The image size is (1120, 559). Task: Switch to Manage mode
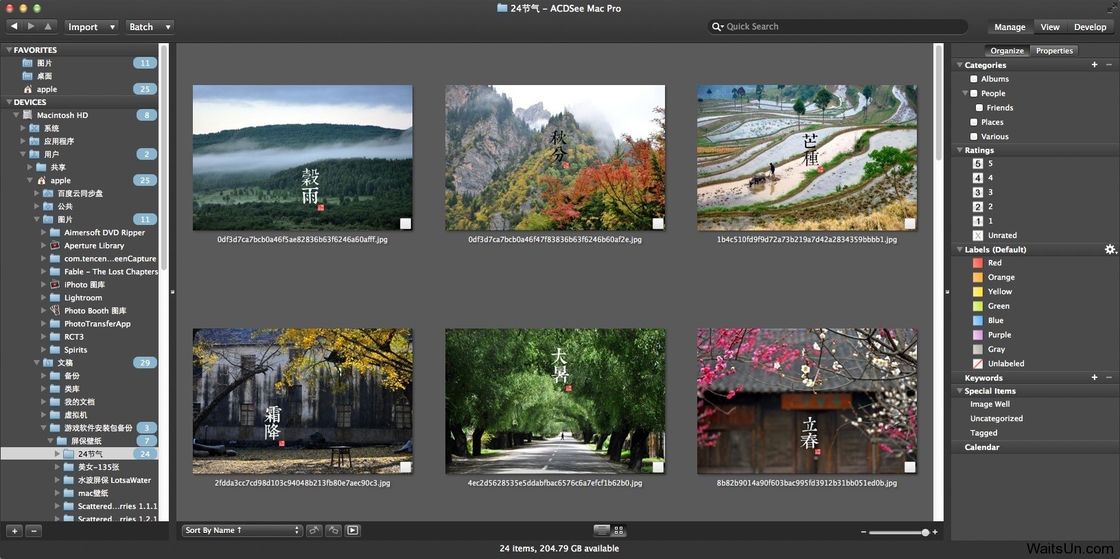coord(1010,27)
